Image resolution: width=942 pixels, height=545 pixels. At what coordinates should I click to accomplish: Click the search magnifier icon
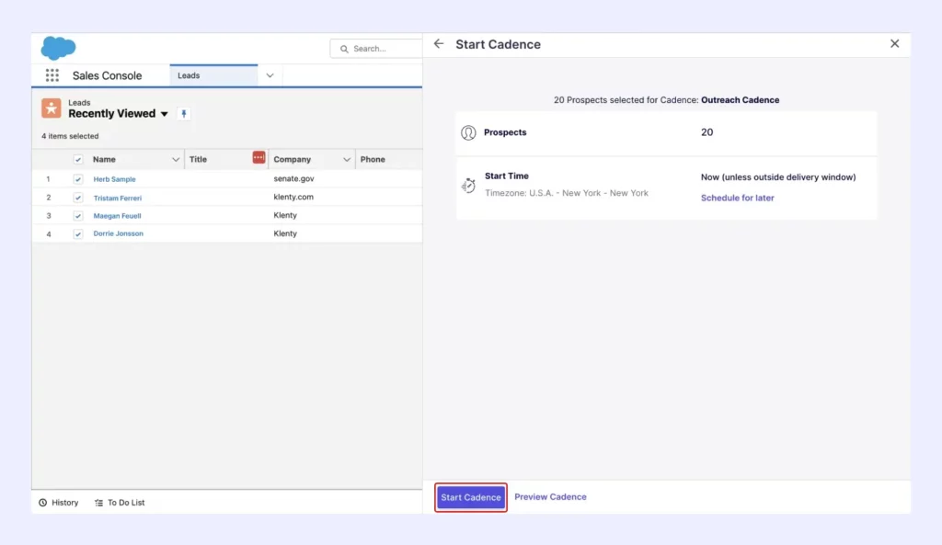(x=344, y=49)
